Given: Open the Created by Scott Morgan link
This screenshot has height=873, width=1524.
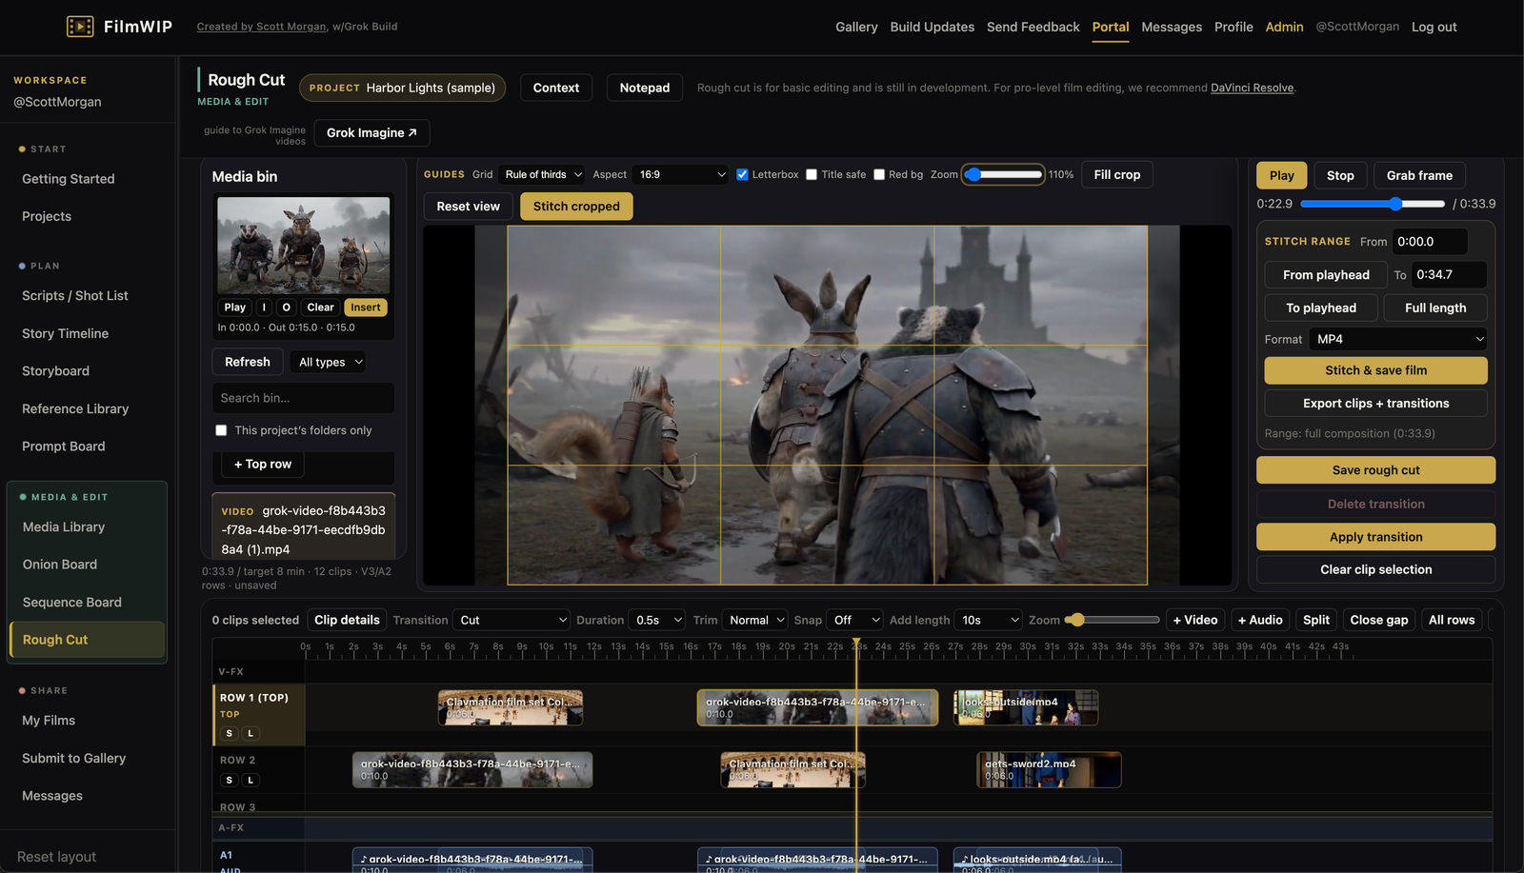Looking at the screenshot, I should click(261, 27).
